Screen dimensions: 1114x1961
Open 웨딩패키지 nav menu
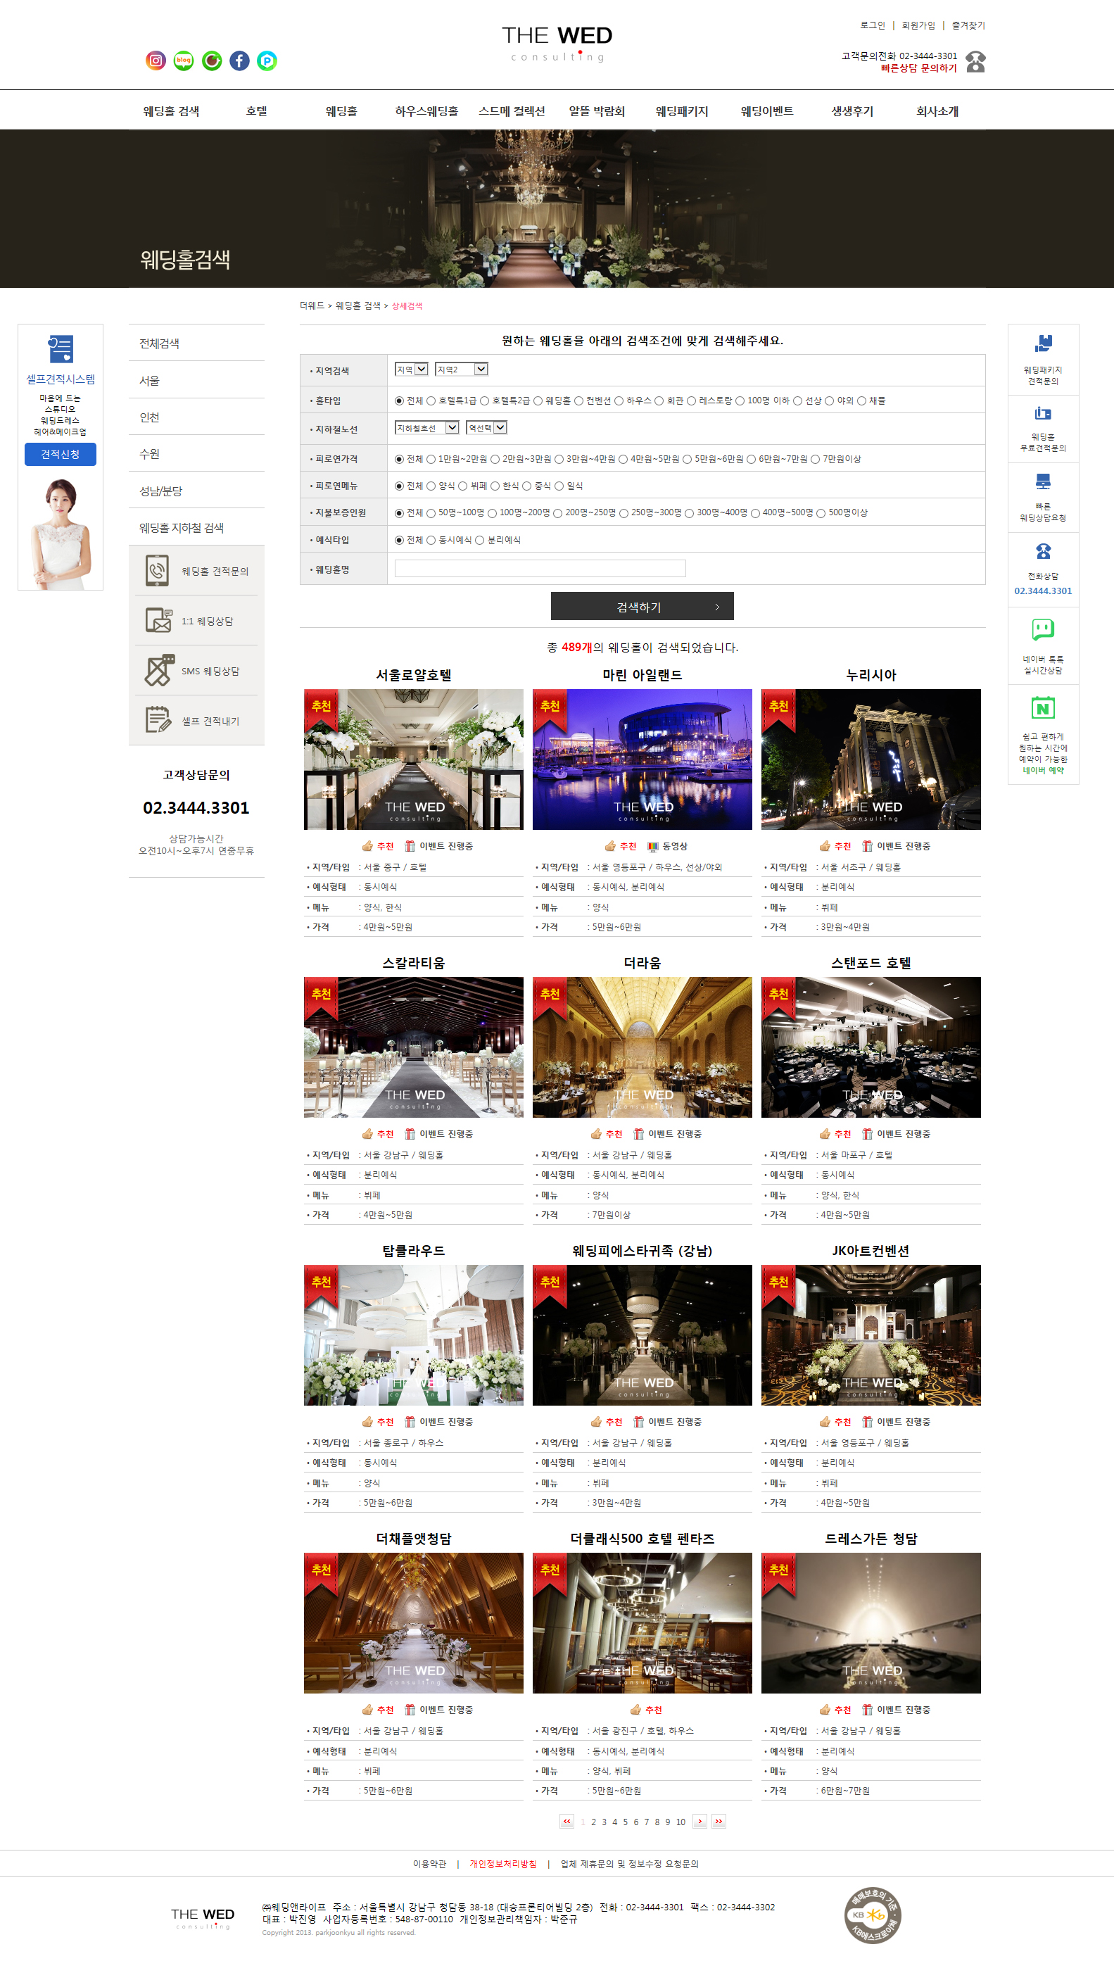(x=682, y=111)
